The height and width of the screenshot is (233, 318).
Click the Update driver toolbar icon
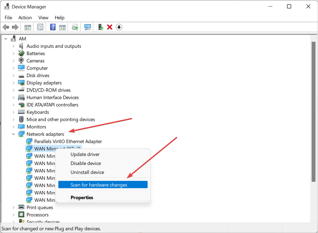(101, 27)
